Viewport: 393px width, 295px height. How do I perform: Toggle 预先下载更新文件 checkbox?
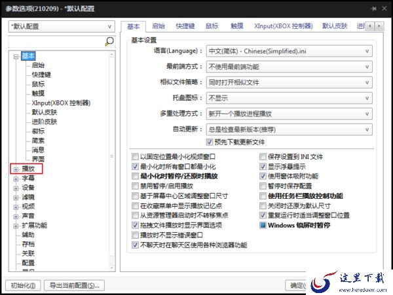coord(210,142)
